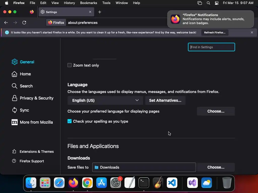Close the Settings tab
The width and height of the screenshot is (258, 193).
click(90, 12)
